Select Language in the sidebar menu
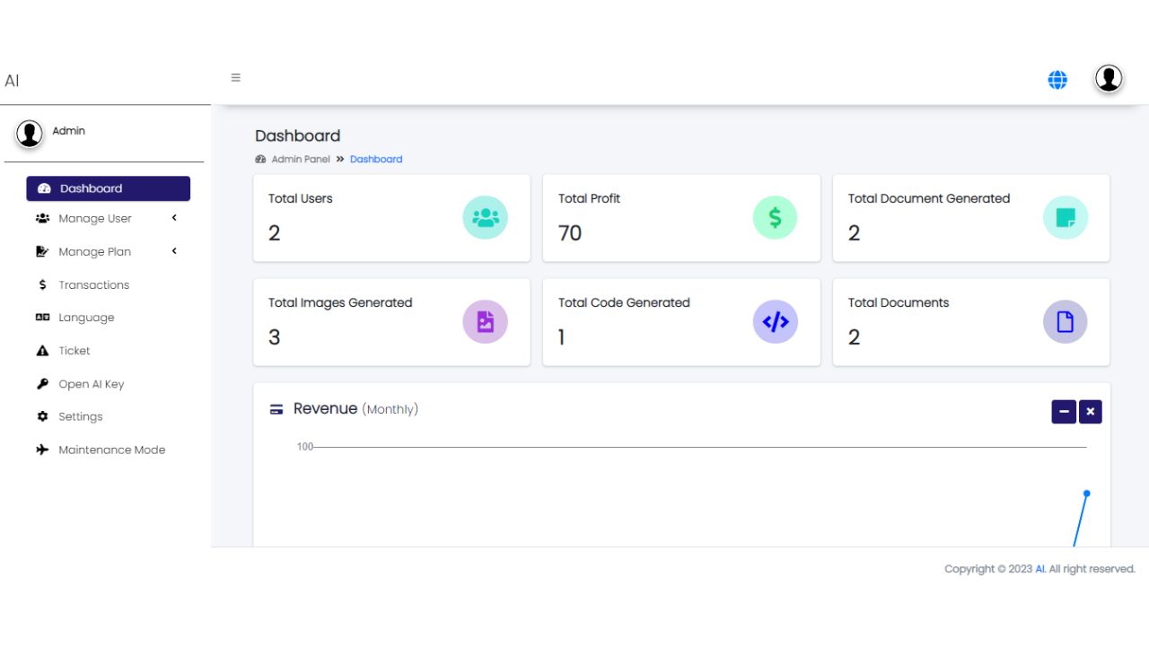Screen dimensions: 1149x646 [x=86, y=318]
